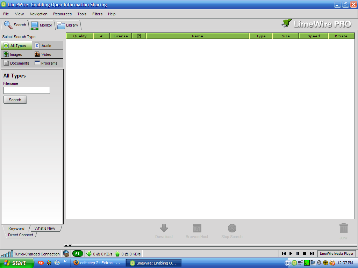The height and width of the screenshot is (268, 358).
Task: Open the View menu
Action: [19, 14]
